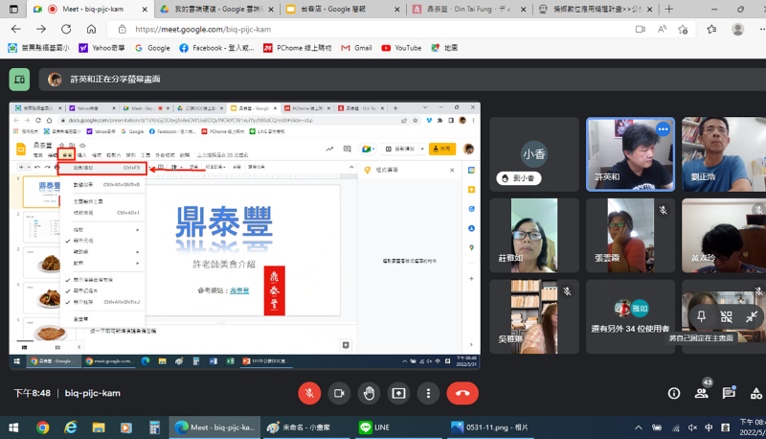Viewport: 766px width, 439px height.
Task: Open the Edge Favorites list icon
Action: 711,30
